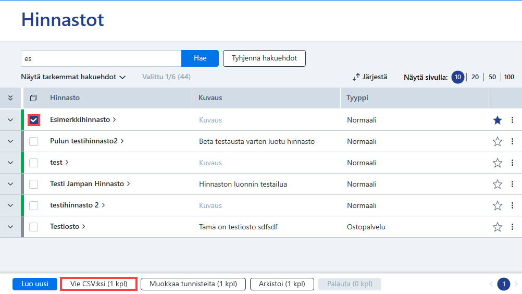Screen dimensions: 522x294
Task: Expand the Pulun testihinnasto2 row details
Action: [10, 141]
